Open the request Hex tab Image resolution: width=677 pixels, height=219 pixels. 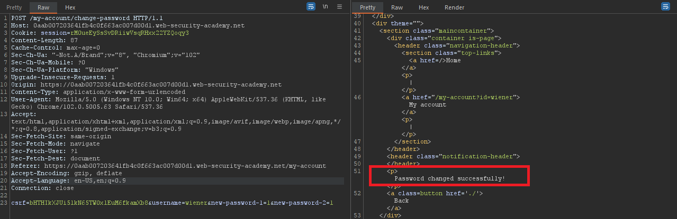(70, 7)
